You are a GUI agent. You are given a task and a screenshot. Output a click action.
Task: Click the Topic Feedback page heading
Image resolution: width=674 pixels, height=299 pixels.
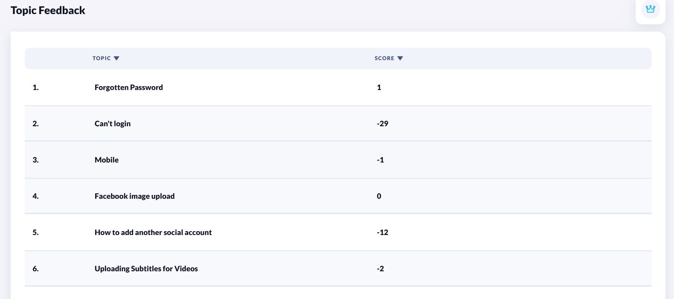[48, 11]
